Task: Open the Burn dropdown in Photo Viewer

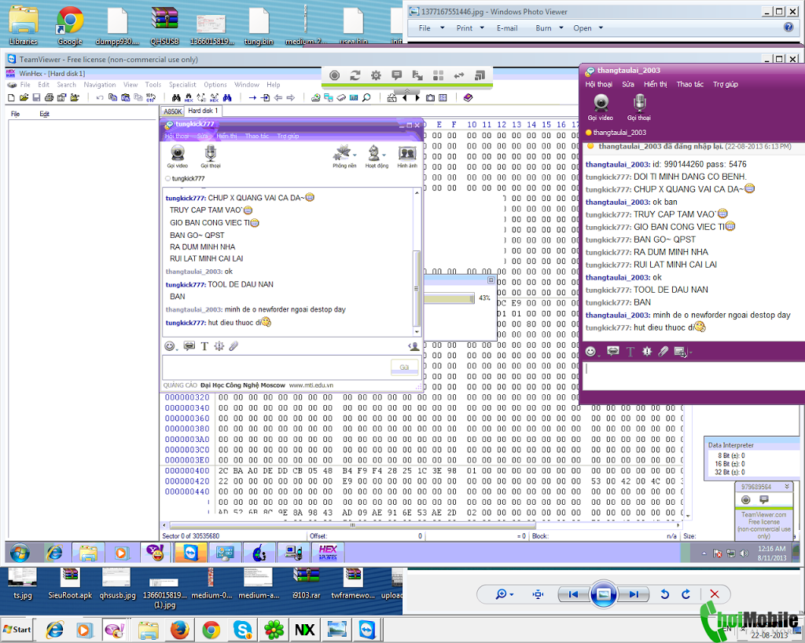Action: (x=550, y=28)
